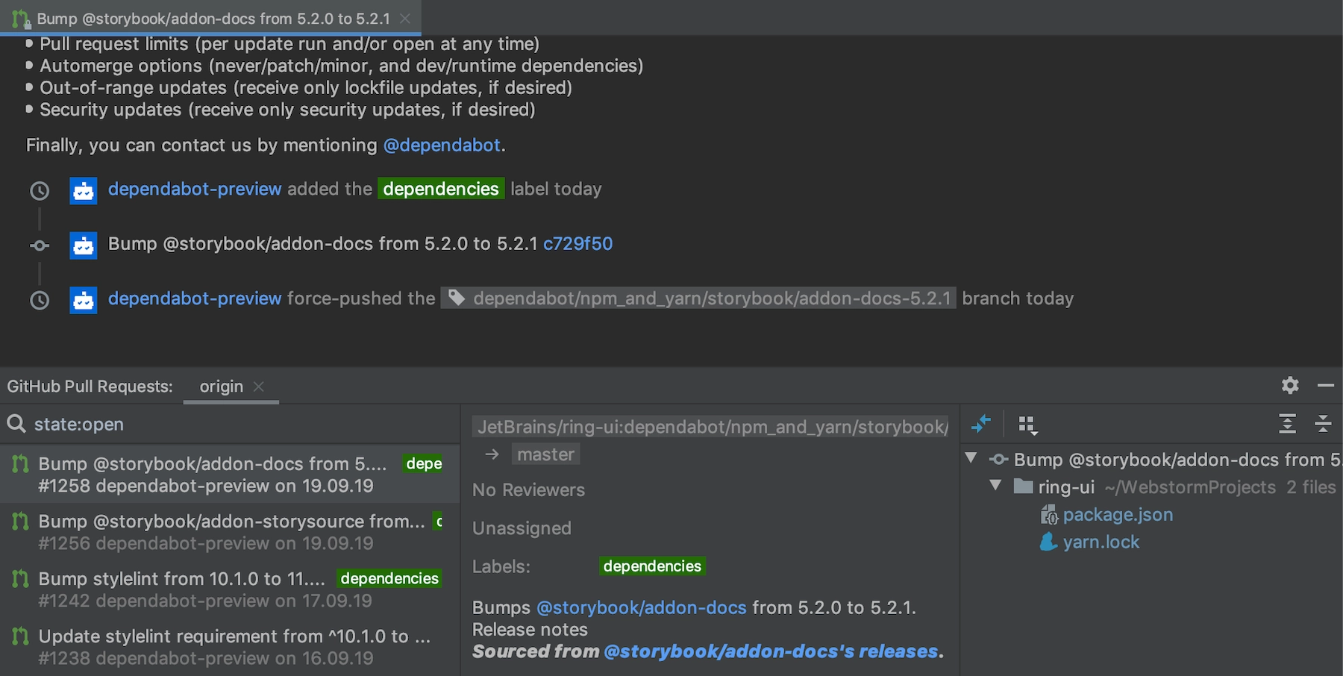Select the Bump @storybook/addon-docs editor tab
This screenshot has height=676, width=1343.
pyautogui.click(x=211, y=18)
